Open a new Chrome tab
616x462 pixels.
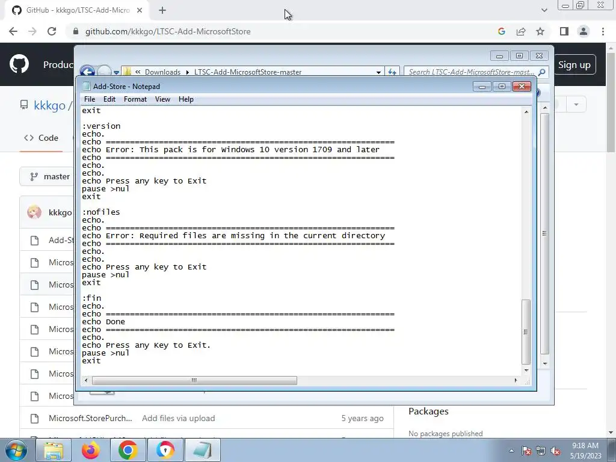tap(162, 10)
